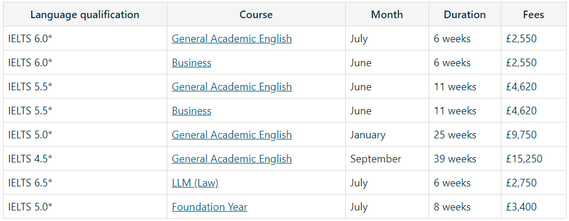This screenshot has height=221, width=569.
Task: Select the £3,400 fee cell
Action: (533, 206)
